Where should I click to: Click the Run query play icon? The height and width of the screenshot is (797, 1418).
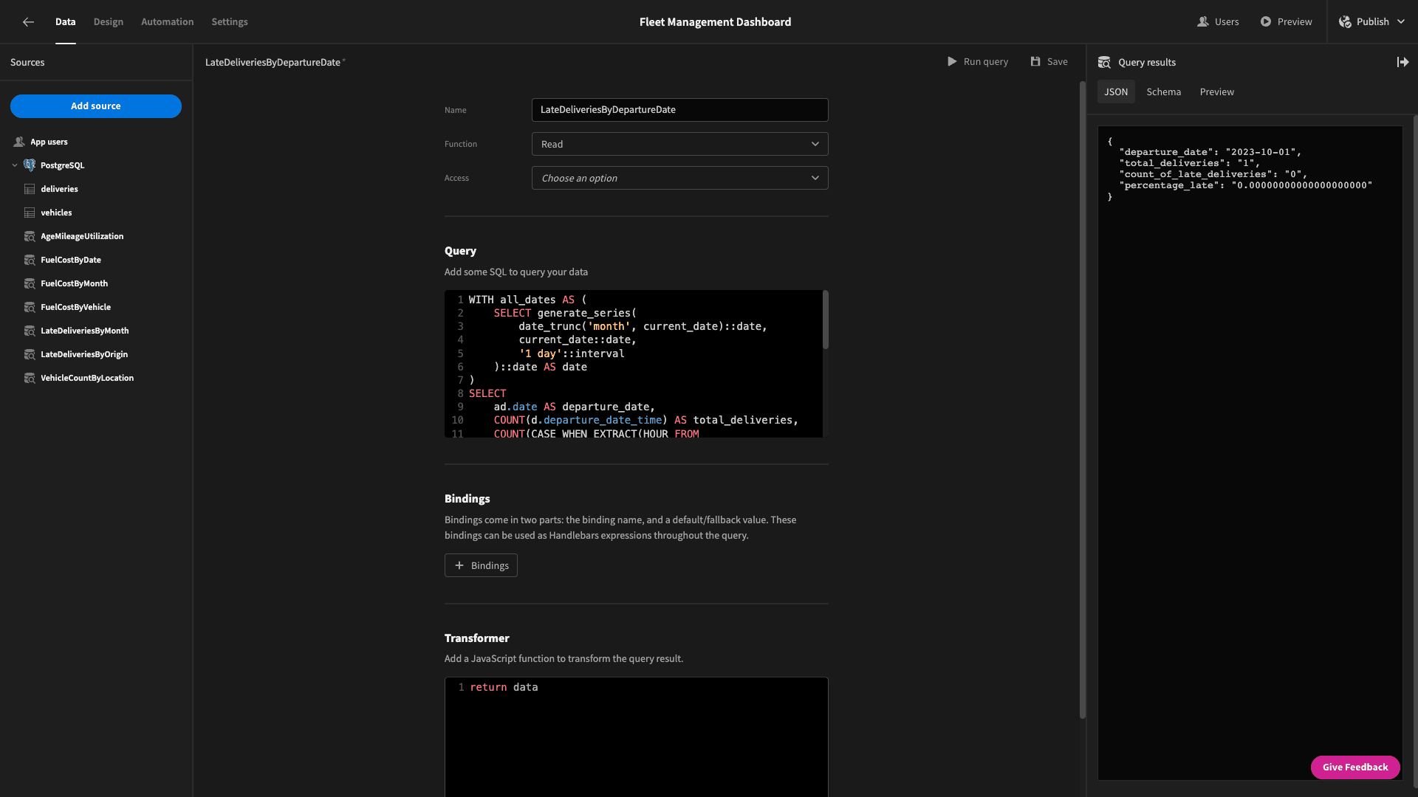(952, 62)
